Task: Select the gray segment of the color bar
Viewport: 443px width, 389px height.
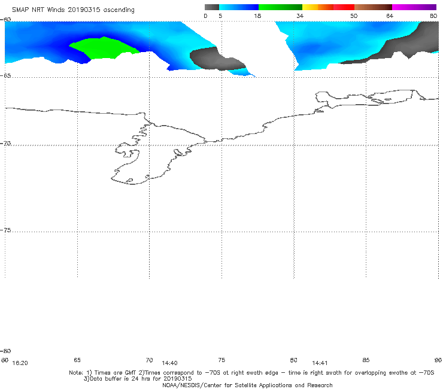Action: tap(211, 7)
